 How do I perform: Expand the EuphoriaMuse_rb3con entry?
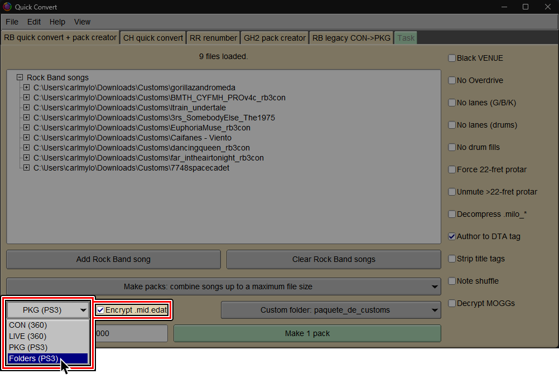click(26, 127)
